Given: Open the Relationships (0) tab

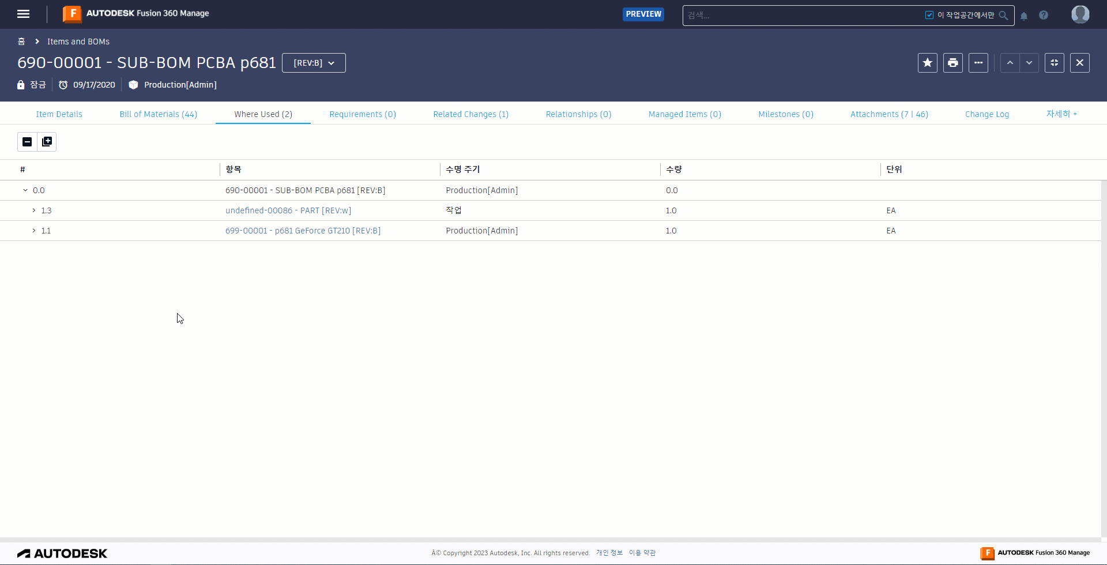Looking at the screenshot, I should (x=579, y=114).
